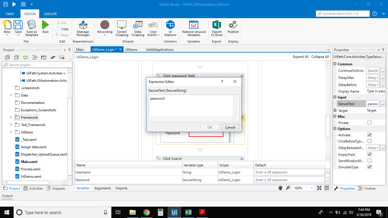The image size is (388, 218).
Task: Start the Recording wizard
Action: [105, 28]
